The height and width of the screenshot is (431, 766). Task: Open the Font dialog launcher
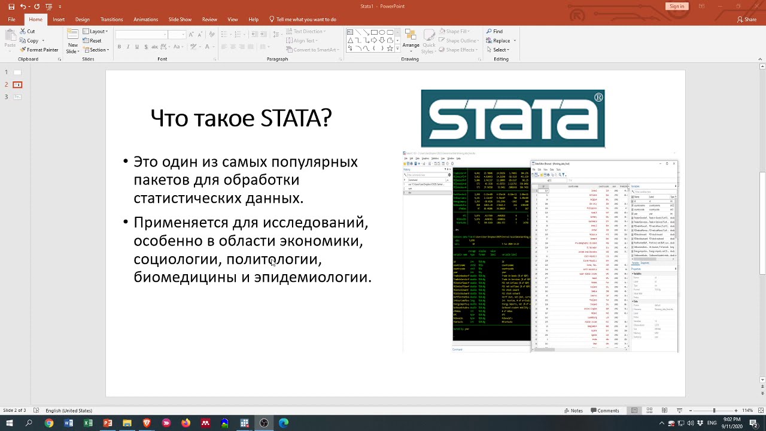pos(214,59)
